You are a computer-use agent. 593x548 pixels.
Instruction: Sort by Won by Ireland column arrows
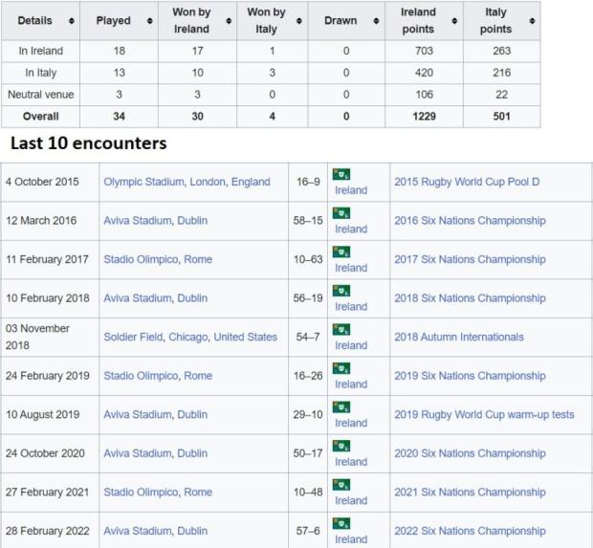pyautogui.click(x=229, y=21)
